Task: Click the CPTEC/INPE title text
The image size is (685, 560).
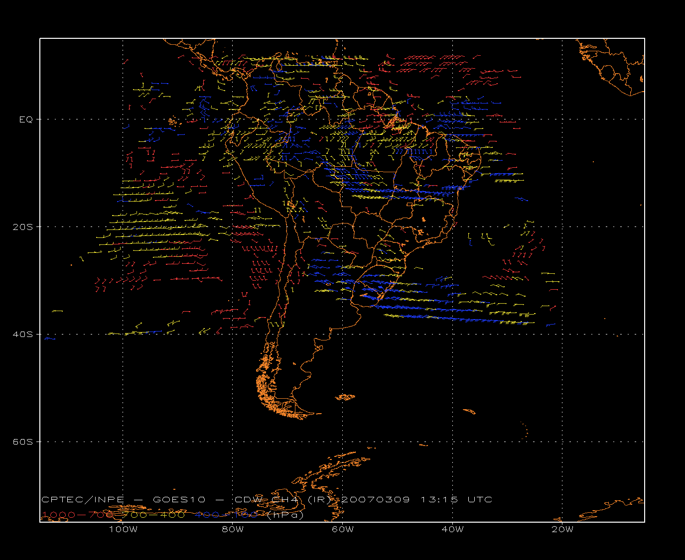Action: [x=83, y=499]
